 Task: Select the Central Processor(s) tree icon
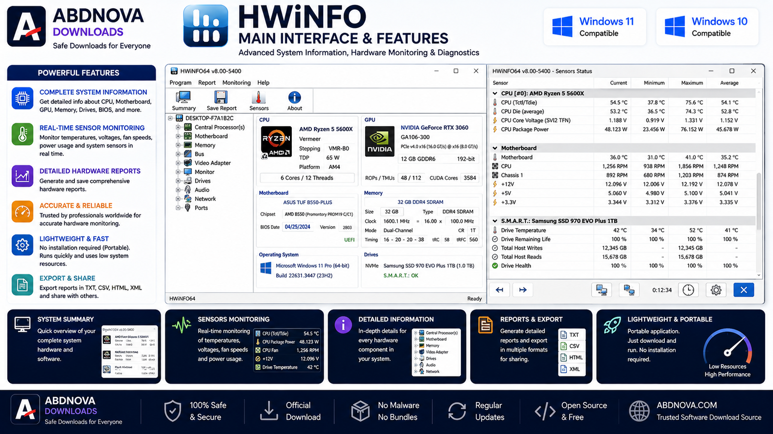[x=188, y=127]
